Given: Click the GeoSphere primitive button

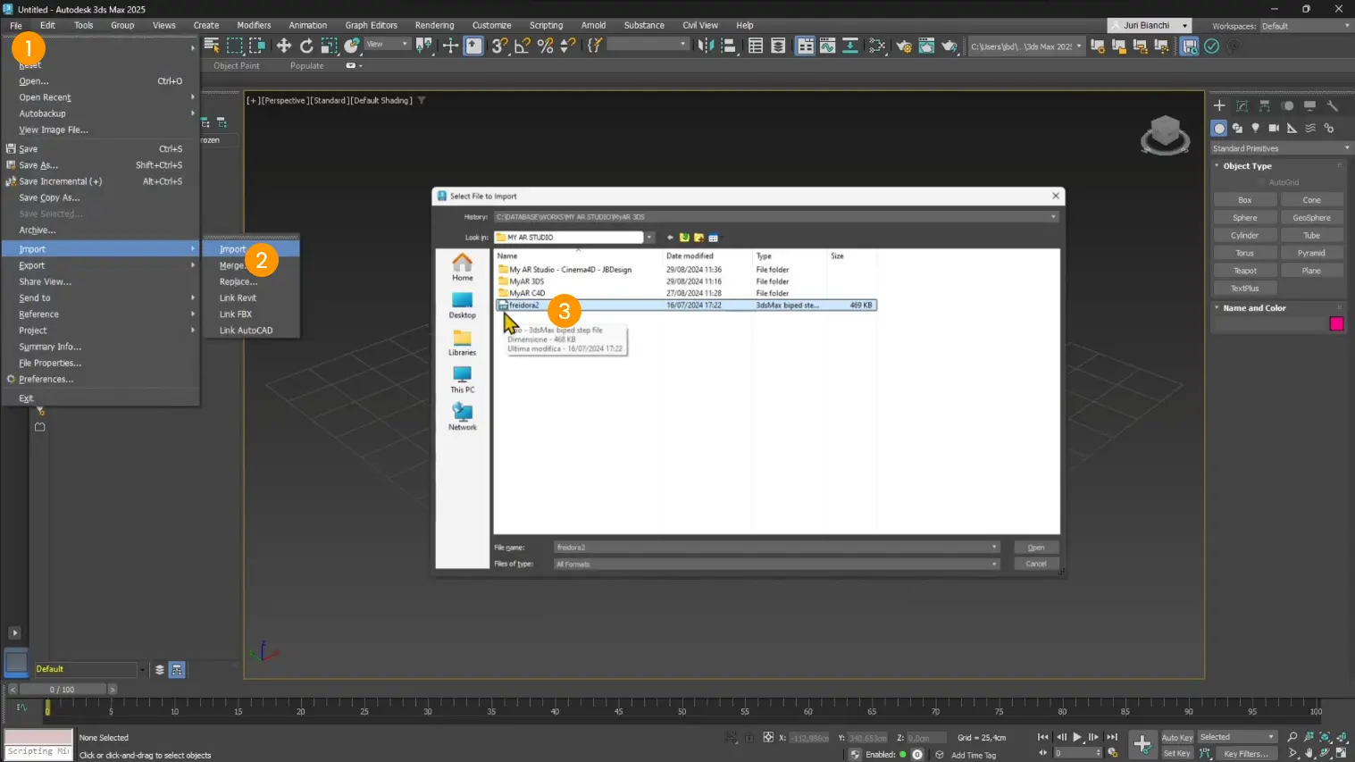Looking at the screenshot, I should pyautogui.click(x=1311, y=218).
